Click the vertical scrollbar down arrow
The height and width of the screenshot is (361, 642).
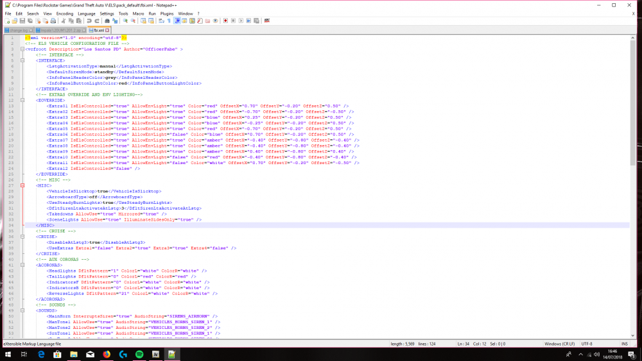coord(632,335)
